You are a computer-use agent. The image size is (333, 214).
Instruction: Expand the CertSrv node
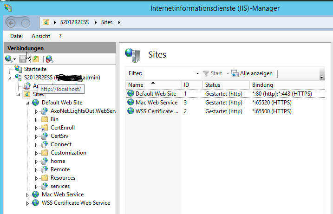click(36, 136)
